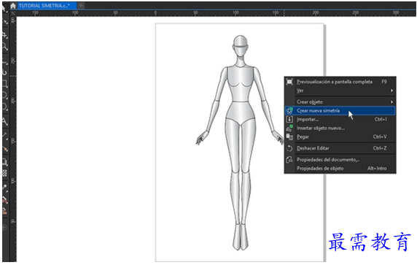Select the Zoom magnifier tool
The width and height of the screenshot is (417, 265).
(4, 47)
